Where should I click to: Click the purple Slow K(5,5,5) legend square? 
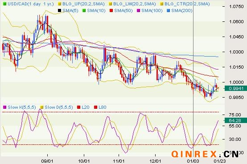click(5, 107)
